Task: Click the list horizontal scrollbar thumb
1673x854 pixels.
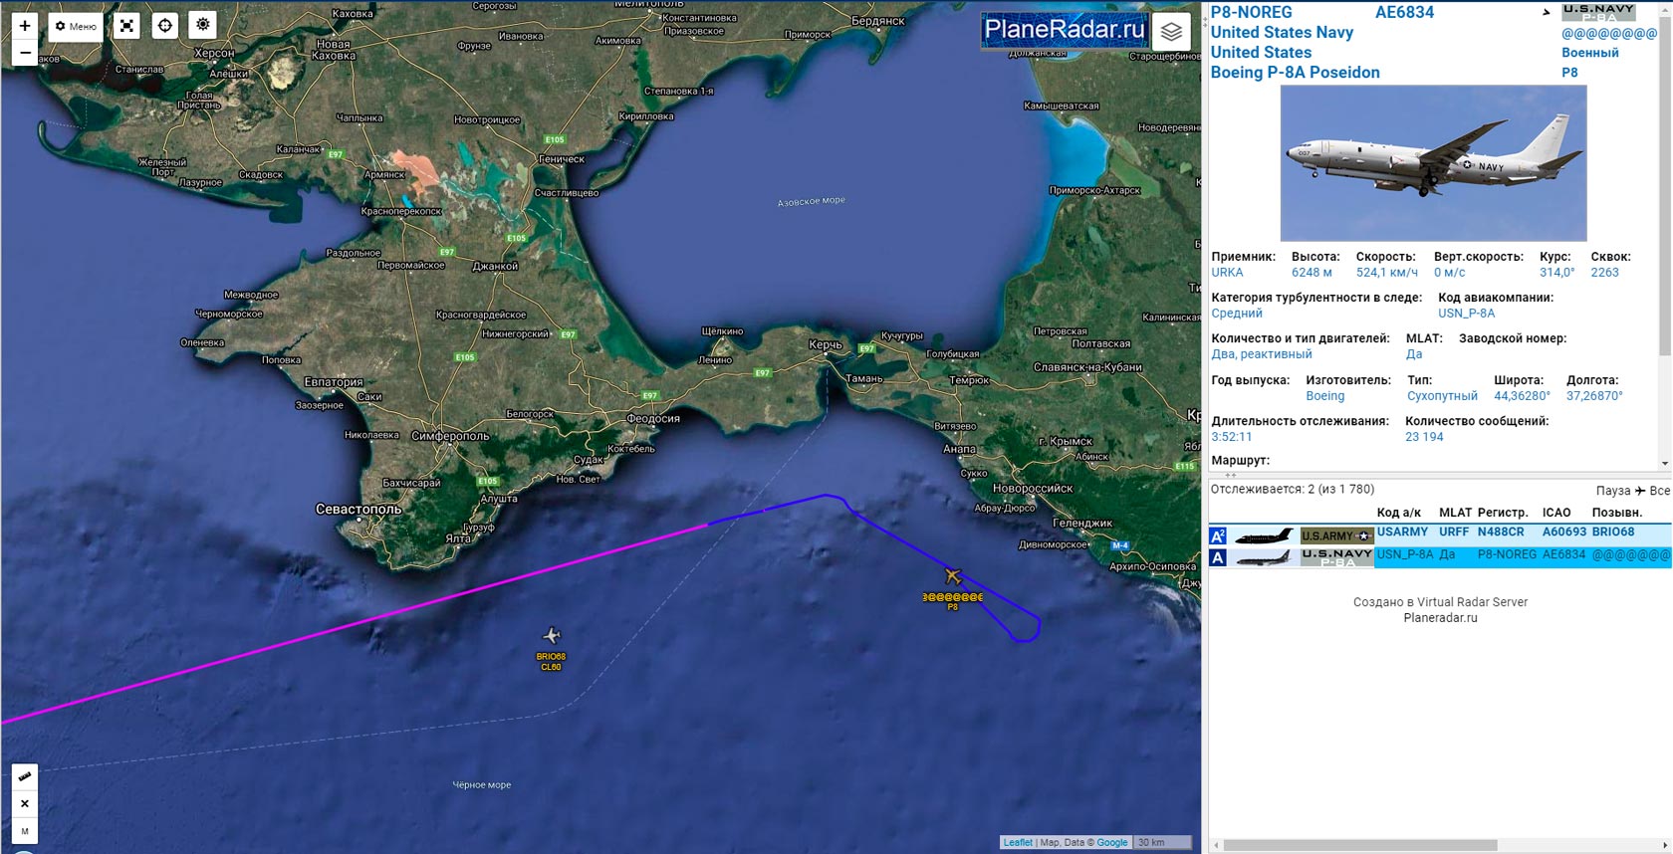Action: (1360, 846)
